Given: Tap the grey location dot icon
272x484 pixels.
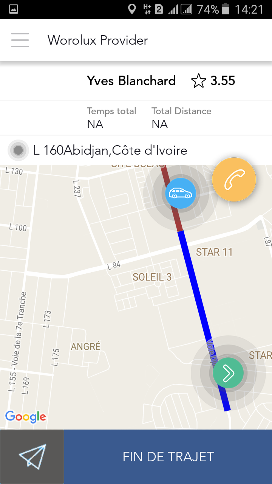Looking at the screenshot, I should 18,150.
